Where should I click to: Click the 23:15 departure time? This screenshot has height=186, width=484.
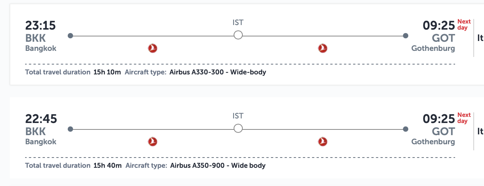point(40,25)
